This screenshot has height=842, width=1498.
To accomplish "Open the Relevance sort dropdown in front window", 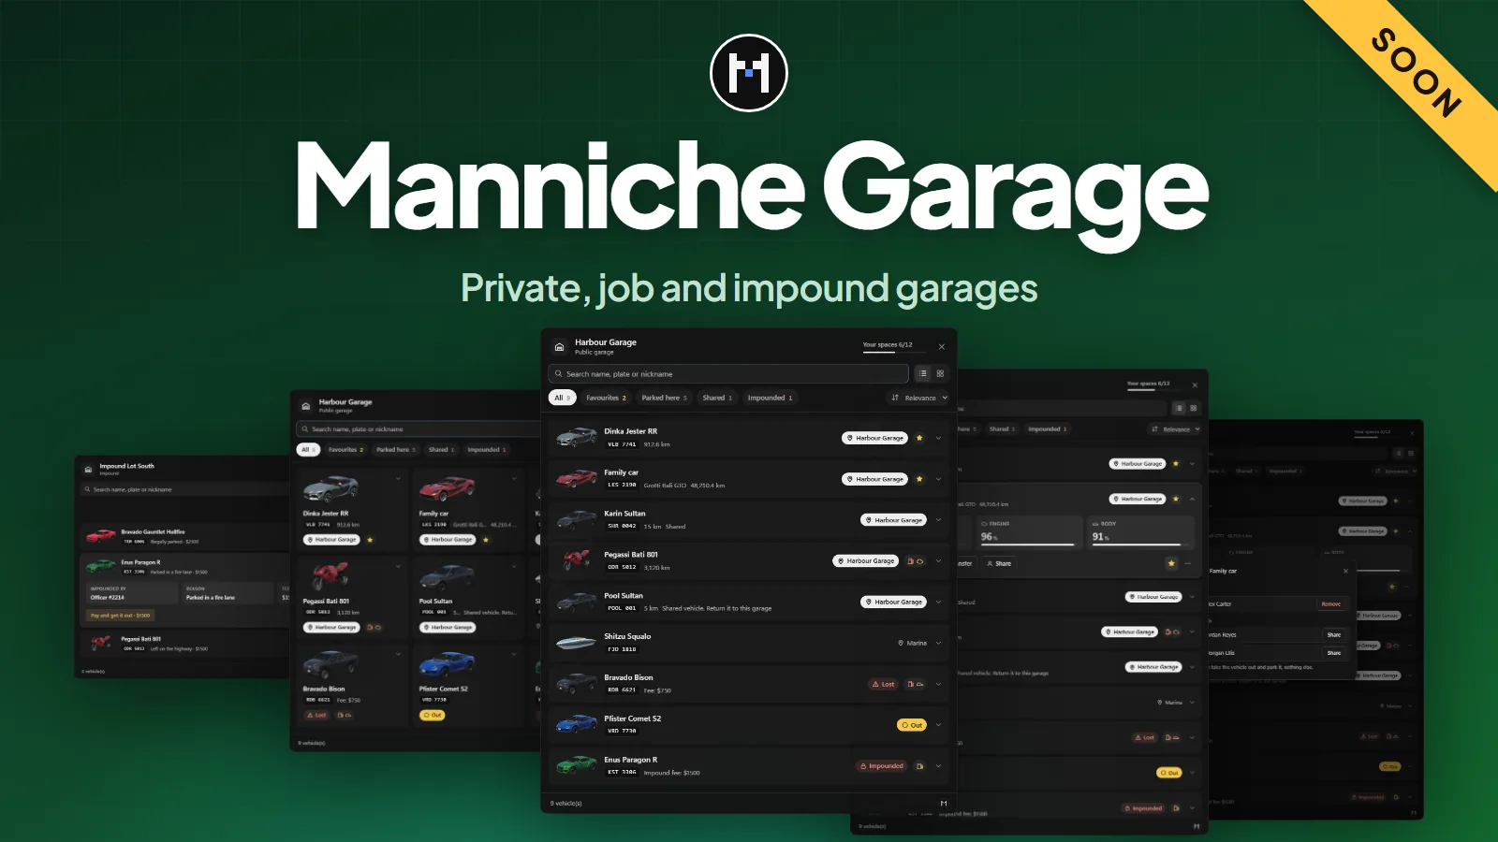I will tap(919, 398).
